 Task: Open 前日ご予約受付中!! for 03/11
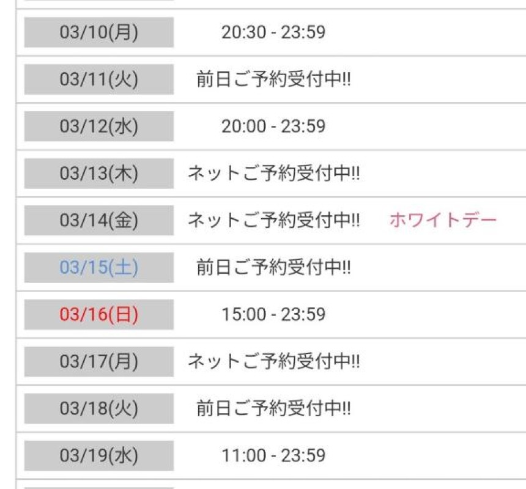pos(273,79)
